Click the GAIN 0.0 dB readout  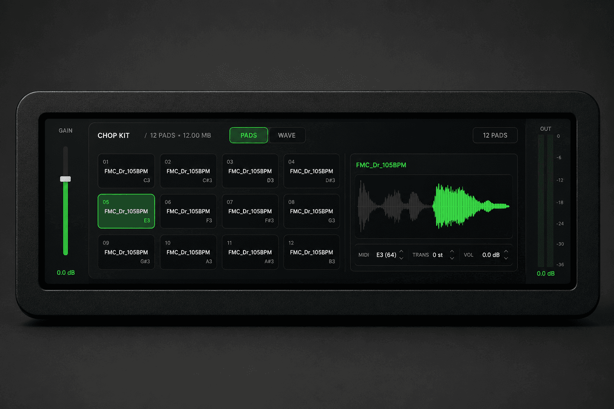pos(66,272)
